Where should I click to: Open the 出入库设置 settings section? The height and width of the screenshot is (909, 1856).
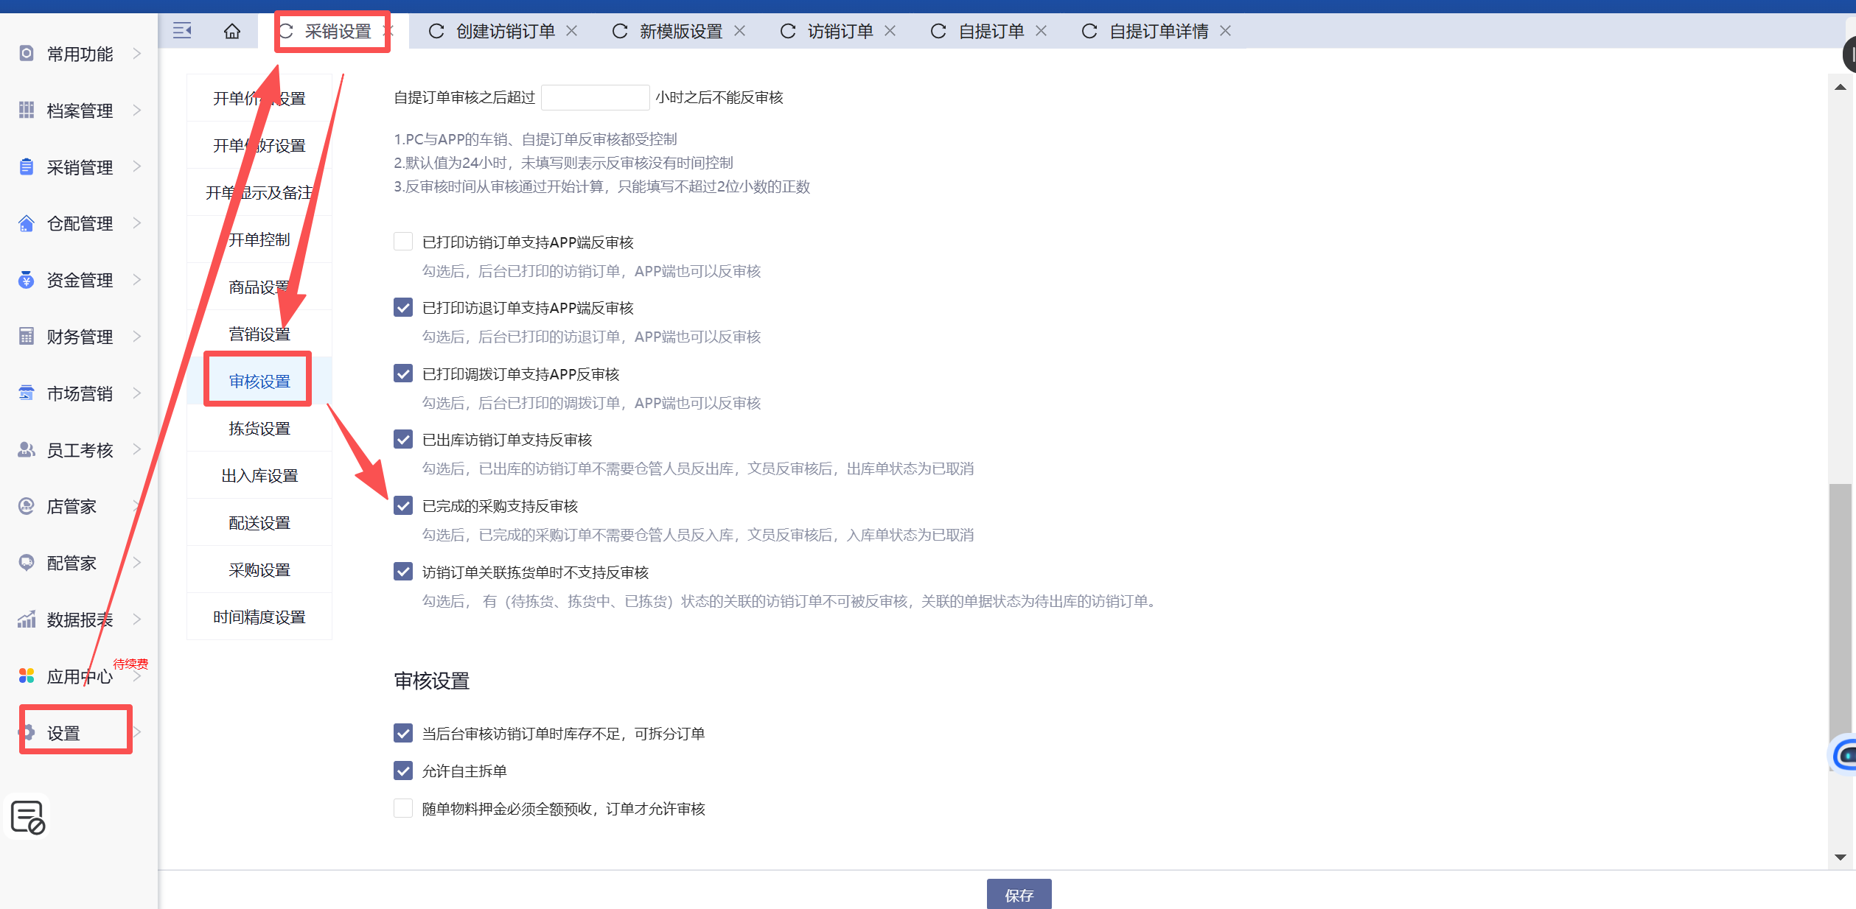click(259, 475)
